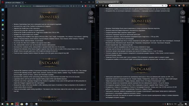Click Opera's Valve Corp secure lock badge

pos(26,6)
